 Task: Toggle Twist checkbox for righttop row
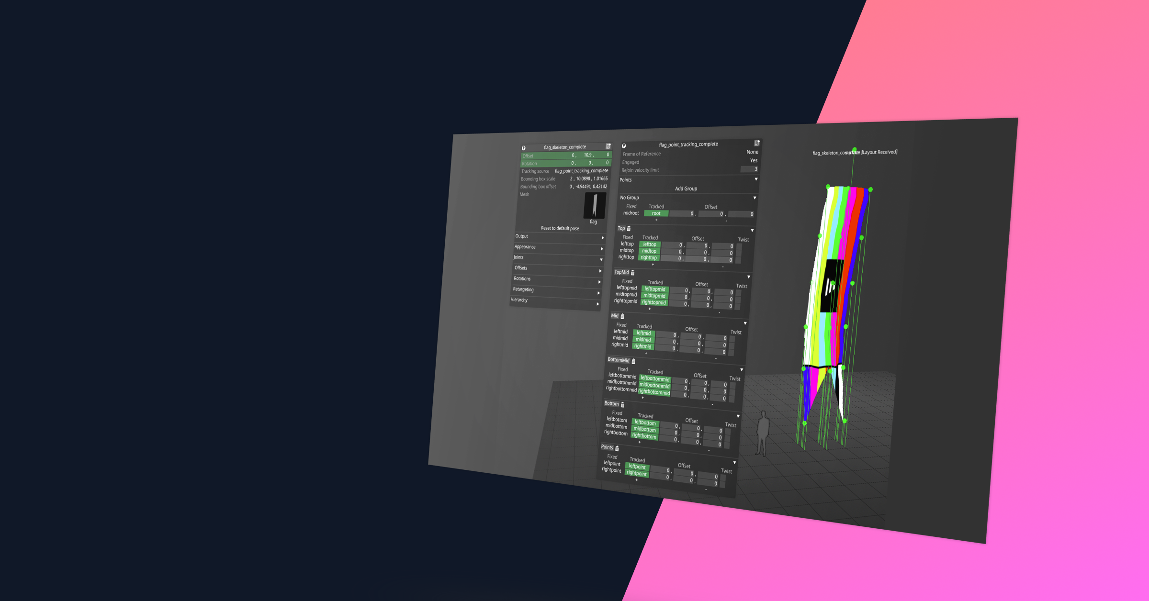pyautogui.click(x=738, y=260)
